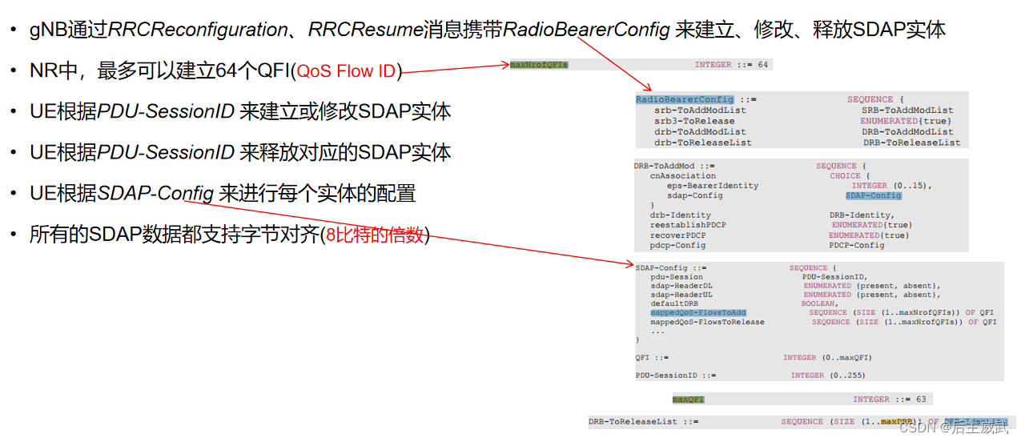
Task: Click the bullet line "NR中，最多可以建立64个QFI"
Action: pos(215,71)
